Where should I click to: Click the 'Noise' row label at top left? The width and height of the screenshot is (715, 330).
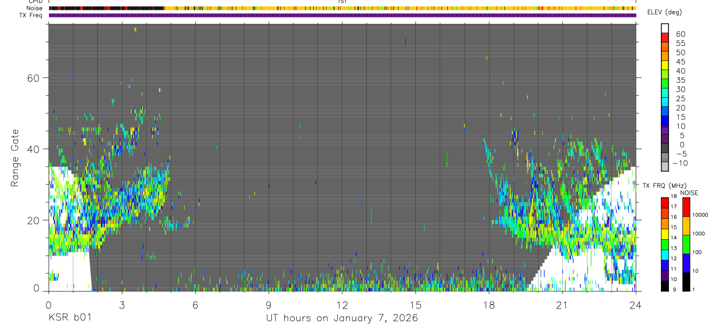click(35, 8)
